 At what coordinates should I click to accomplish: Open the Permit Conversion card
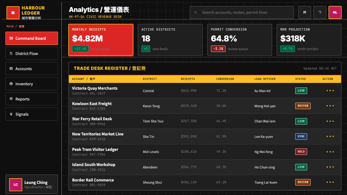pyautogui.click(x=240, y=40)
